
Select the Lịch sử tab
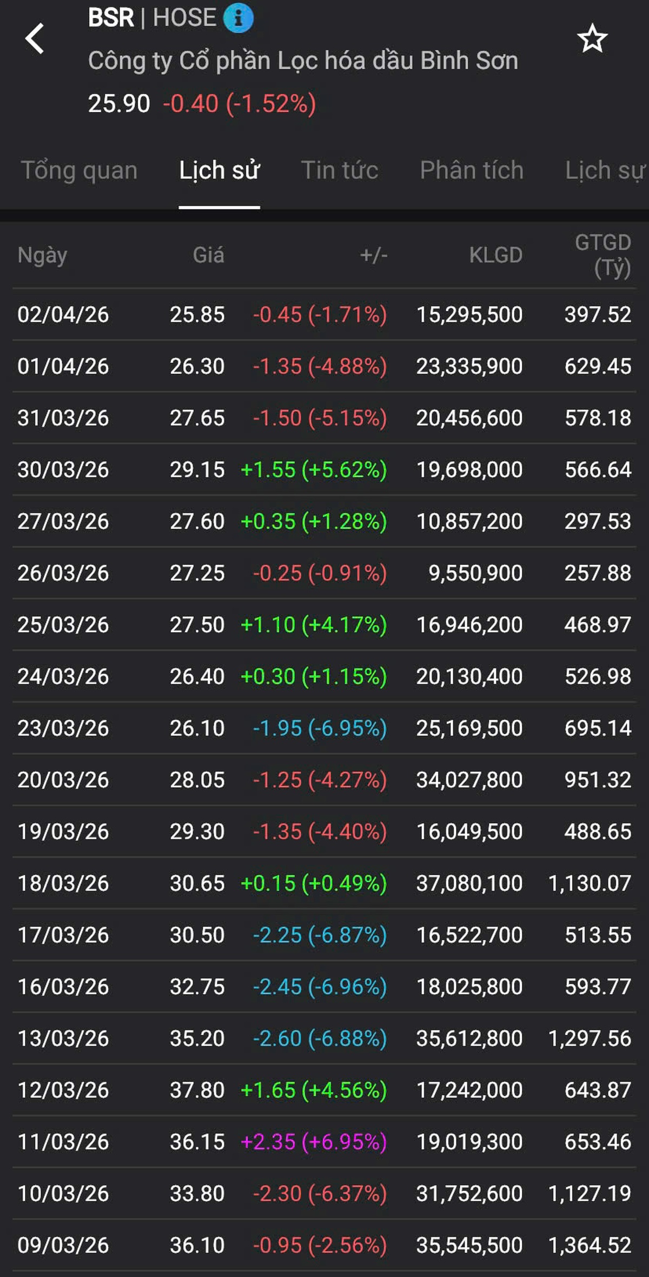click(219, 171)
